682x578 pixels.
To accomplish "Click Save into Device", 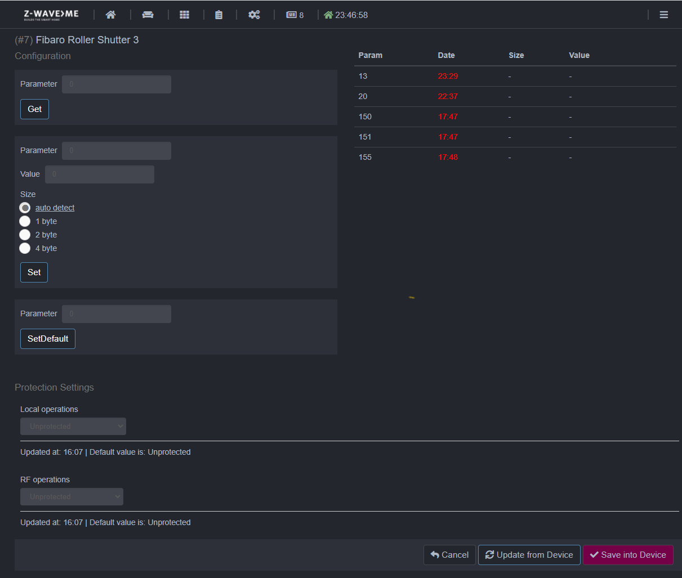I will pyautogui.click(x=628, y=555).
